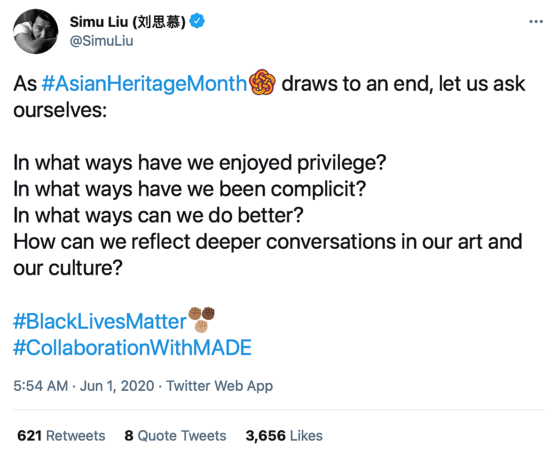This screenshot has width=556, height=457.
Task: Open the #CollaborationWithMADE hashtag
Action: click(x=133, y=348)
